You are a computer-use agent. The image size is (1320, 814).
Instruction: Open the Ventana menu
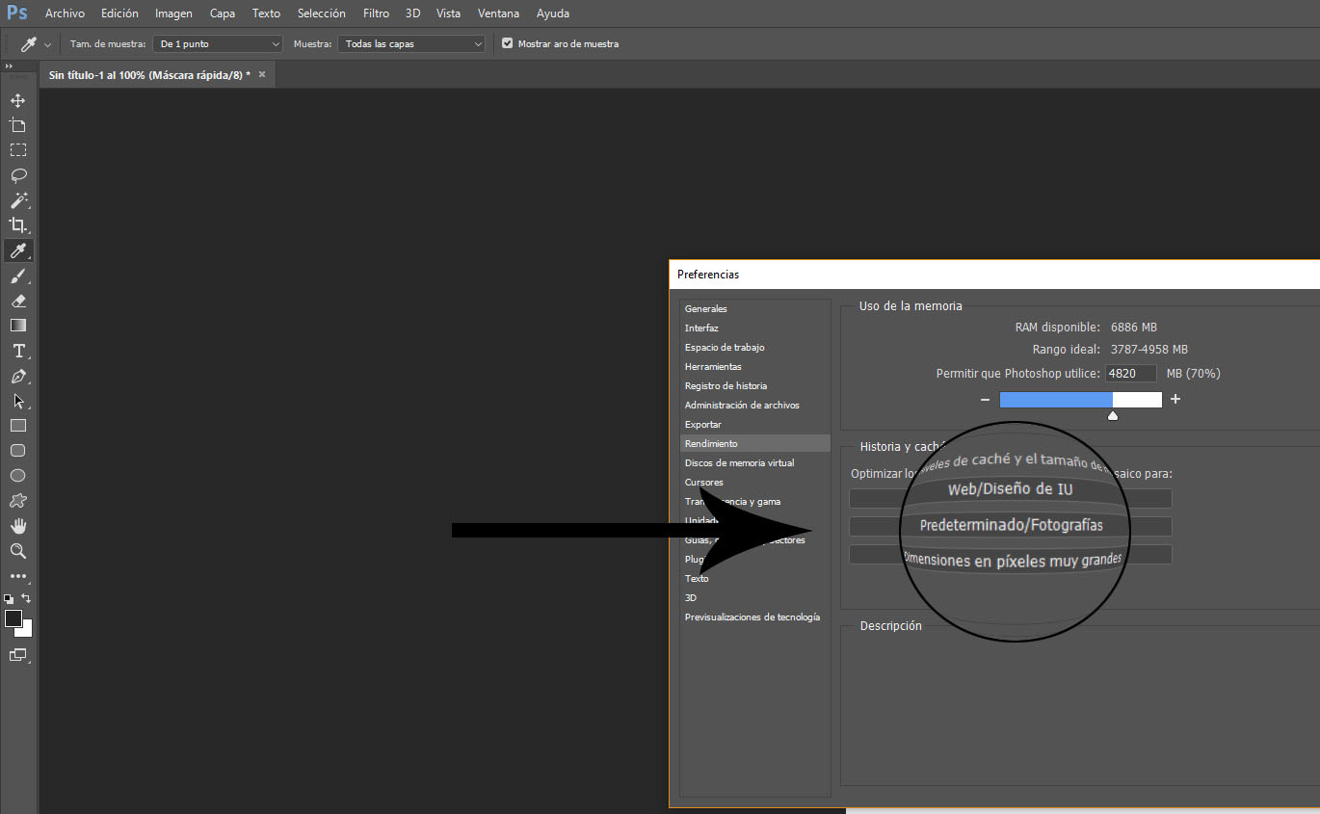pos(498,13)
